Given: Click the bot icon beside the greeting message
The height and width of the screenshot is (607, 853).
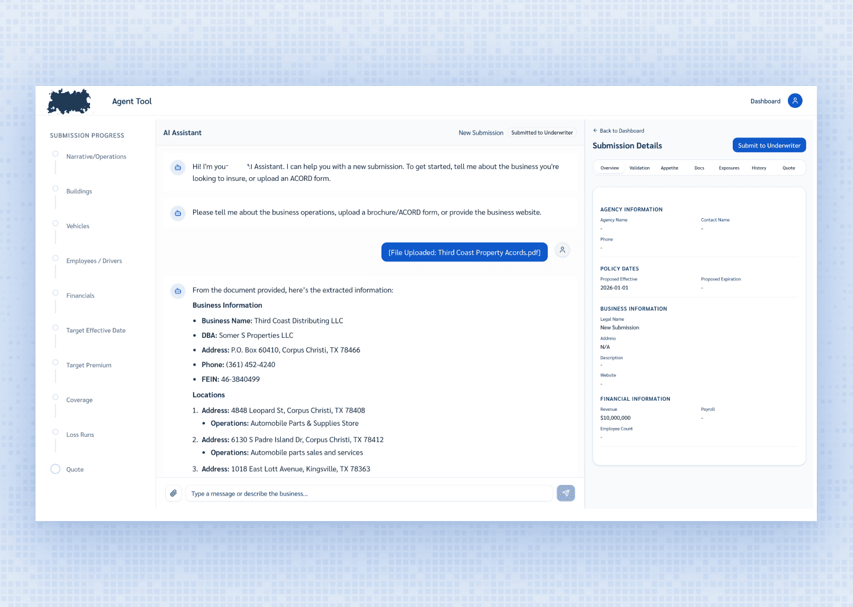Looking at the screenshot, I should point(178,168).
